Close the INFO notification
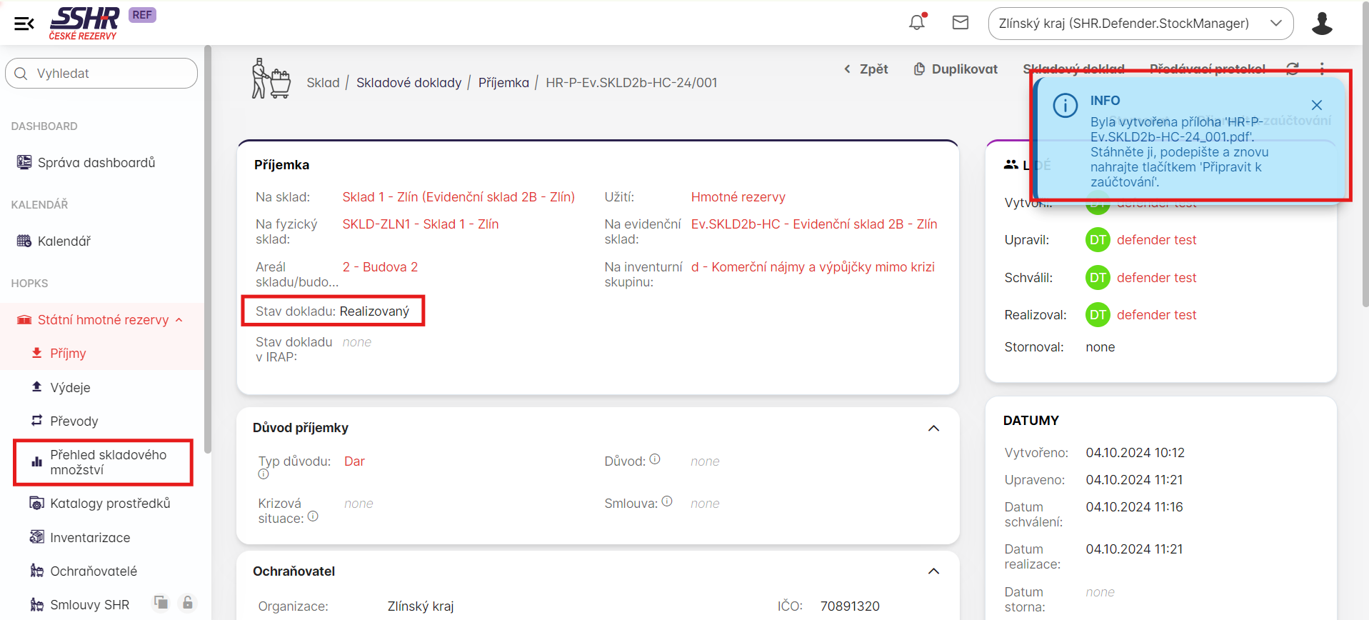 coord(1317,105)
